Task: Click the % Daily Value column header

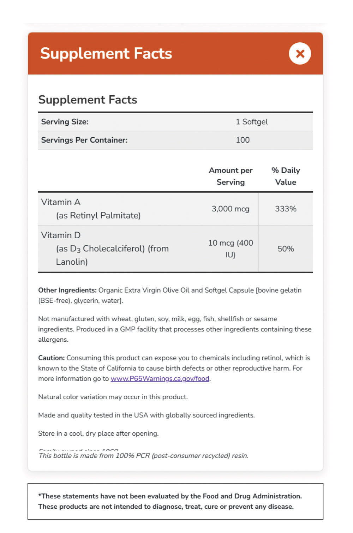Action: (286, 176)
